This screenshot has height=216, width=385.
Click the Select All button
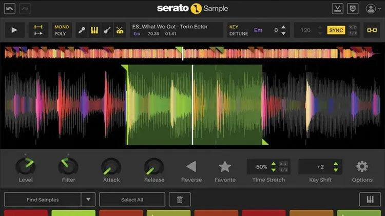point(132,200)
